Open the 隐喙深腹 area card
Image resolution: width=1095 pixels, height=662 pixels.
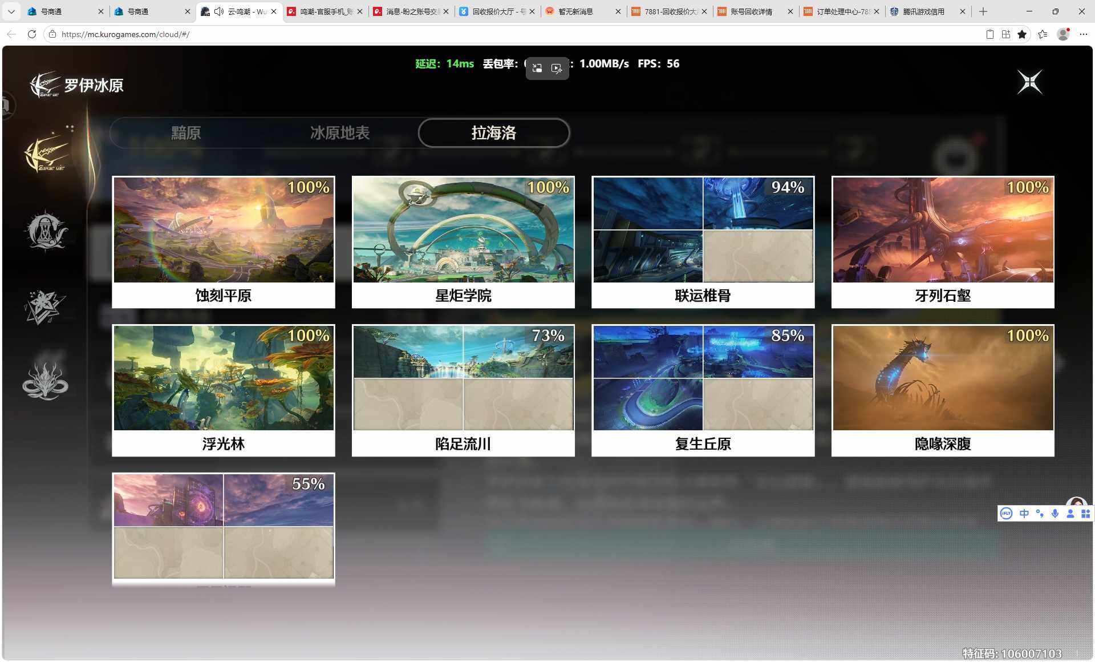(943, 390)
